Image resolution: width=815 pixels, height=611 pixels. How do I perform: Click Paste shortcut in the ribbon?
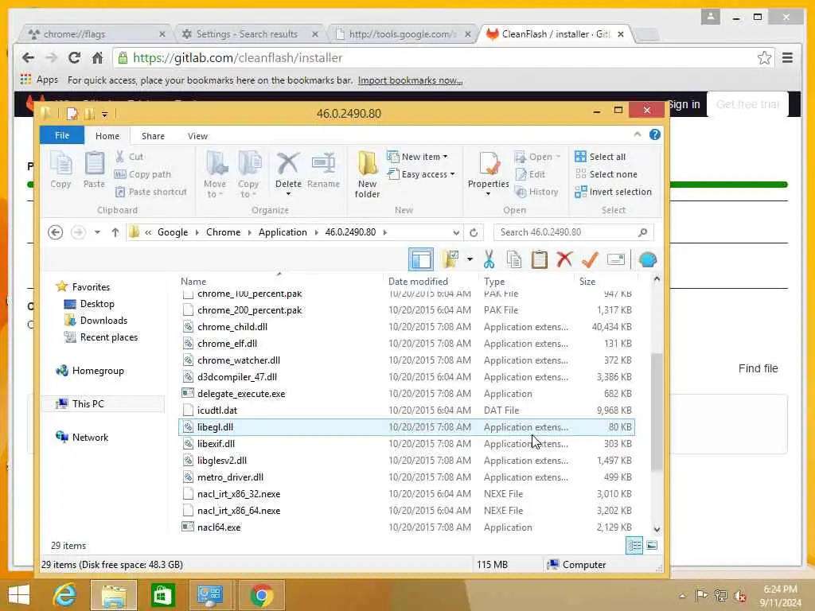tap(150, 192)
